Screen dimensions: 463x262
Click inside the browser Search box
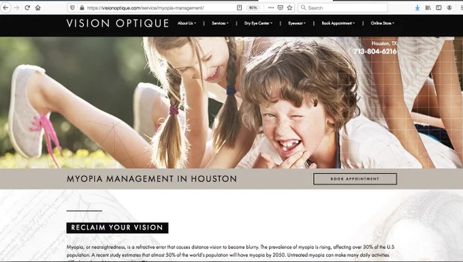342,8
